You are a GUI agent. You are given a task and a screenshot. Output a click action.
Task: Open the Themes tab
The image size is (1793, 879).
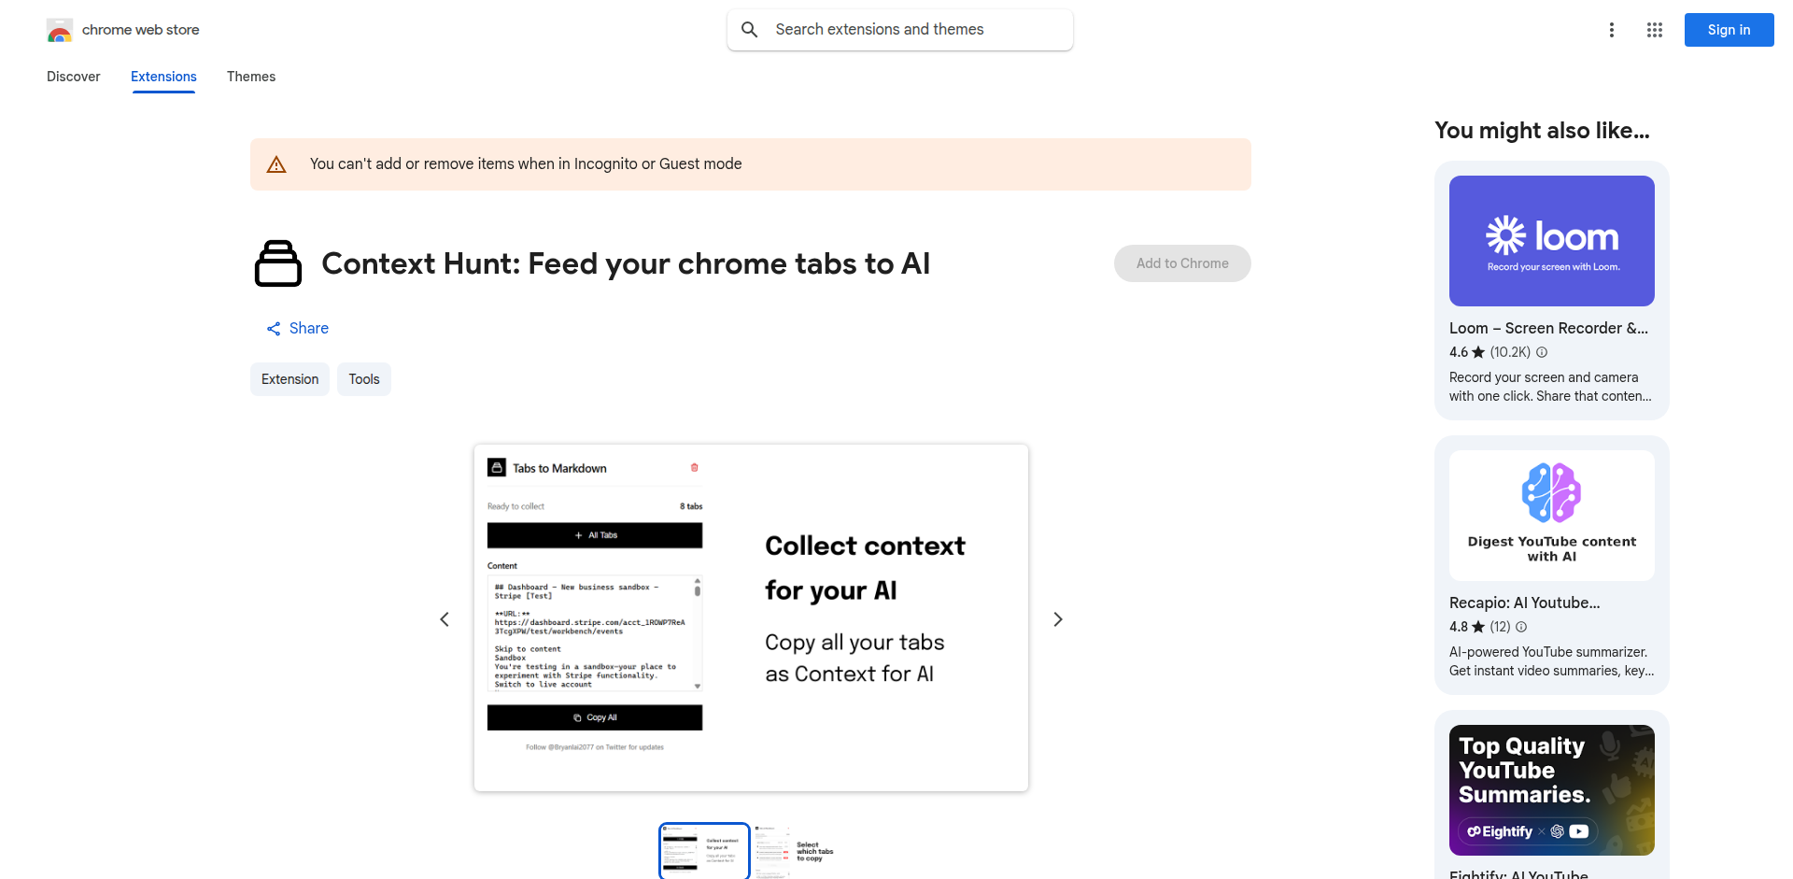tap(251, 77)
